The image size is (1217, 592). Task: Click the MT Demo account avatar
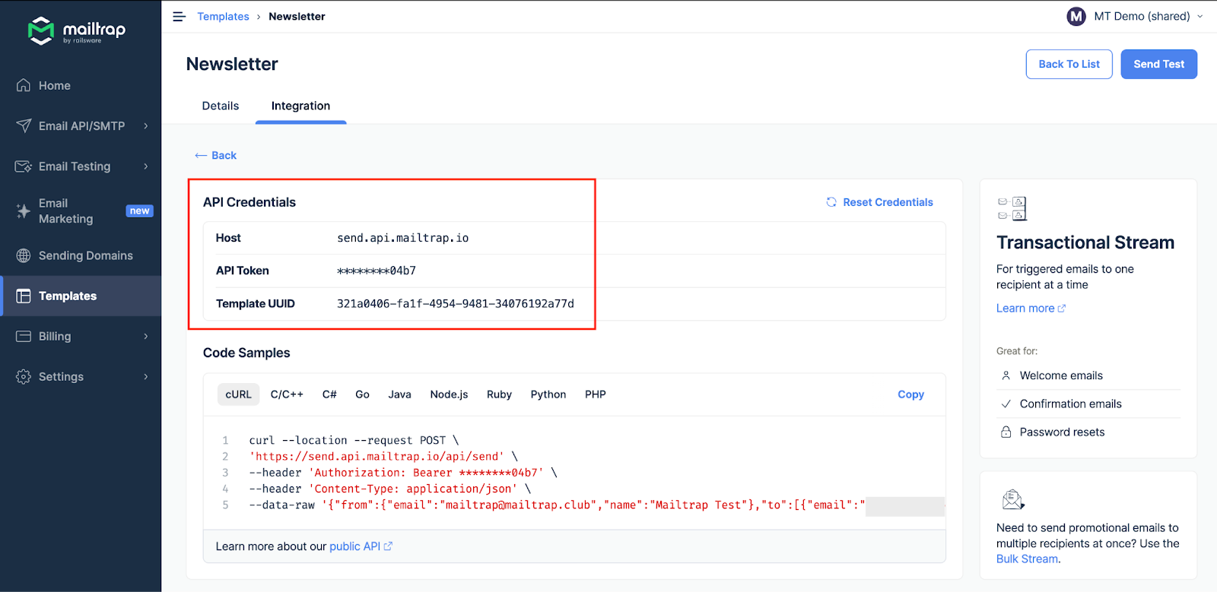tap(1076, 16)
